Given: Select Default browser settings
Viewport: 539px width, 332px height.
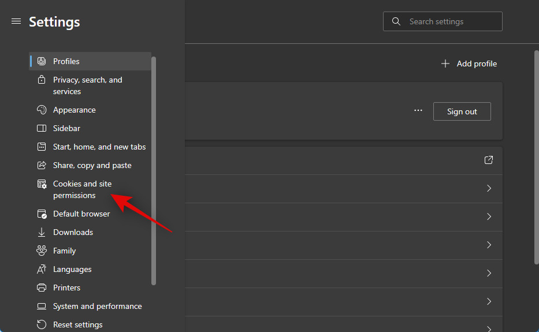Looking at the screenshot, I should (81, 214).
